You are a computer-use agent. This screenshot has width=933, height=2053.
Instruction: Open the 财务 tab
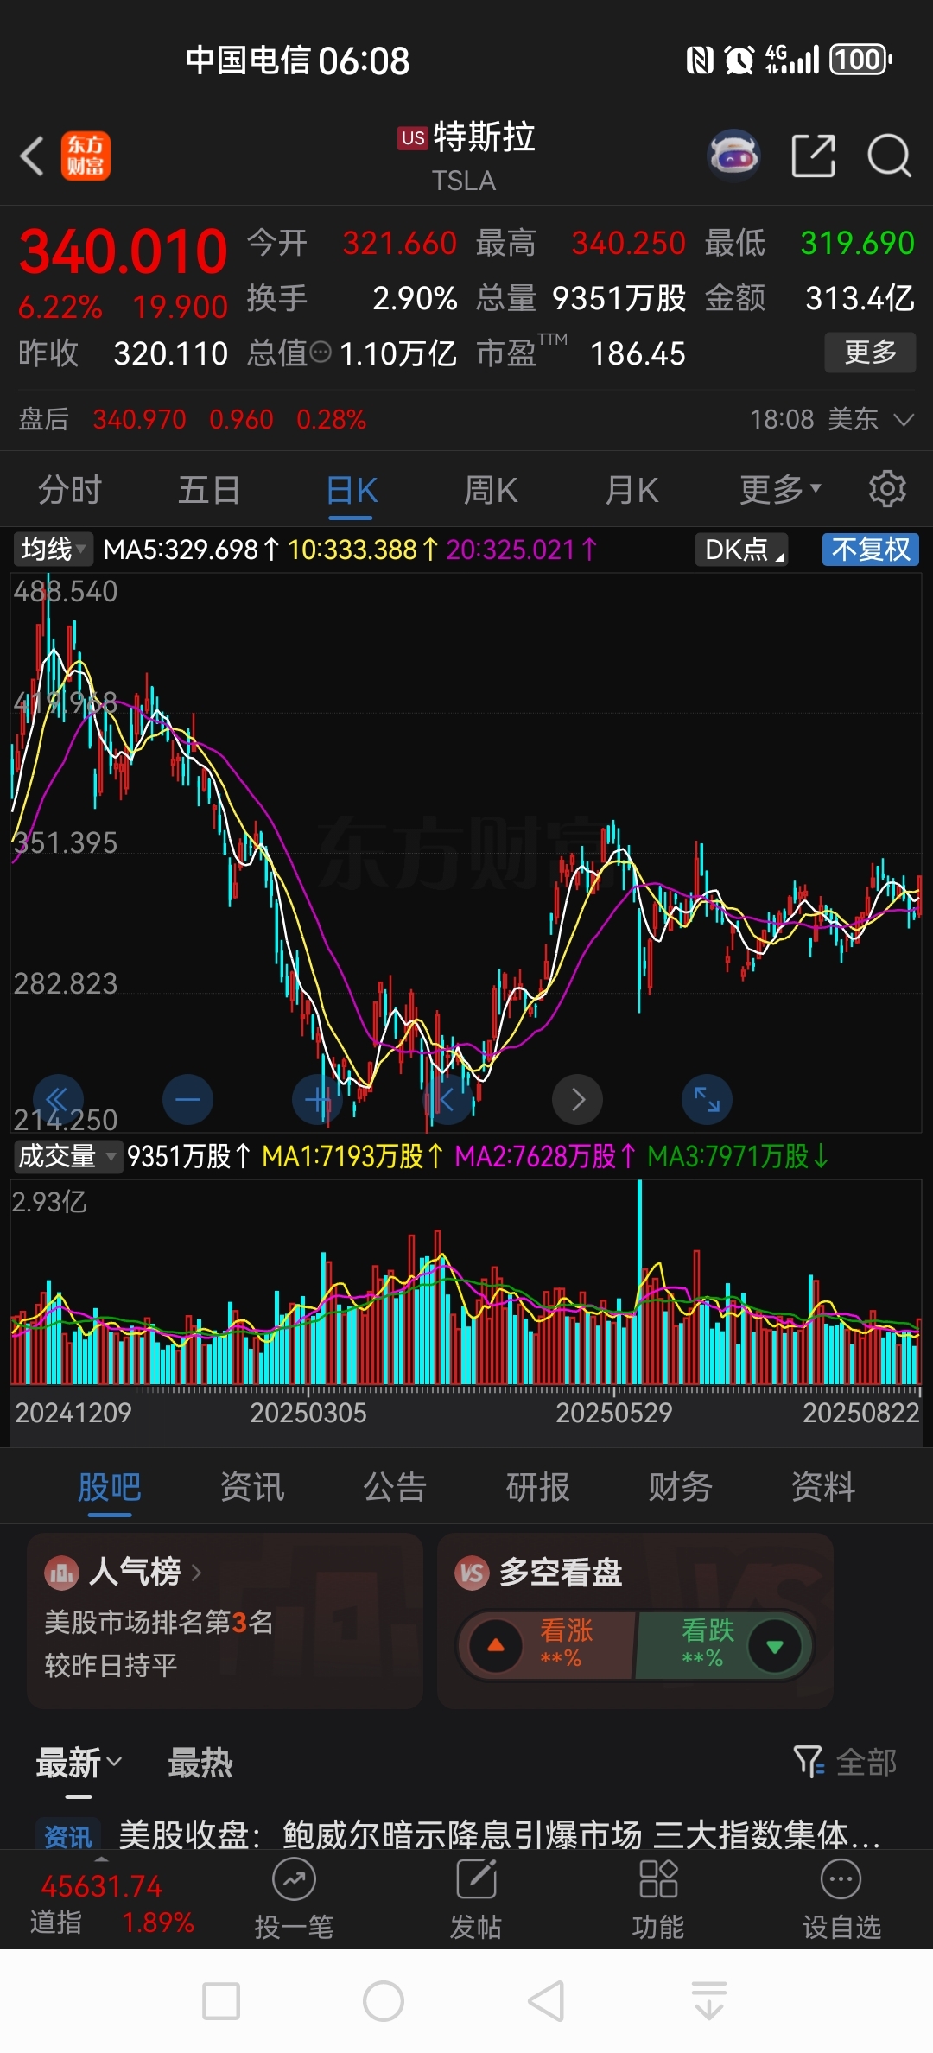[681, 1487]
